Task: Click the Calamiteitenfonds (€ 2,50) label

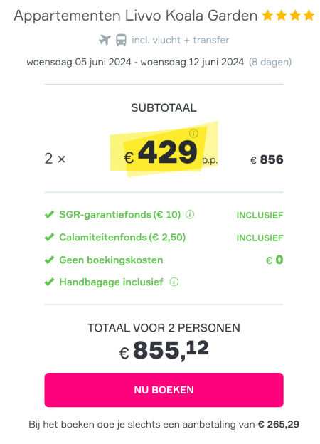Action: [x=122, y=237]
